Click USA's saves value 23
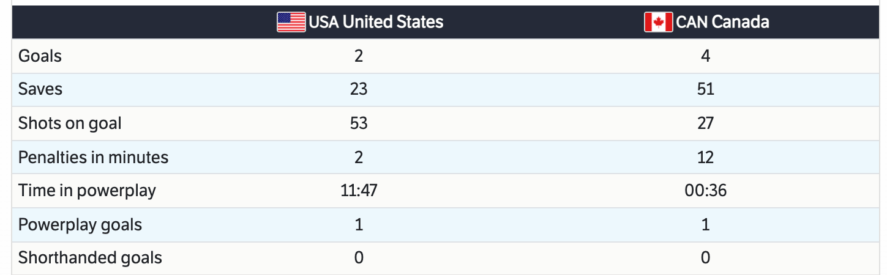887x275 pixels. click(x=359, y=90)
